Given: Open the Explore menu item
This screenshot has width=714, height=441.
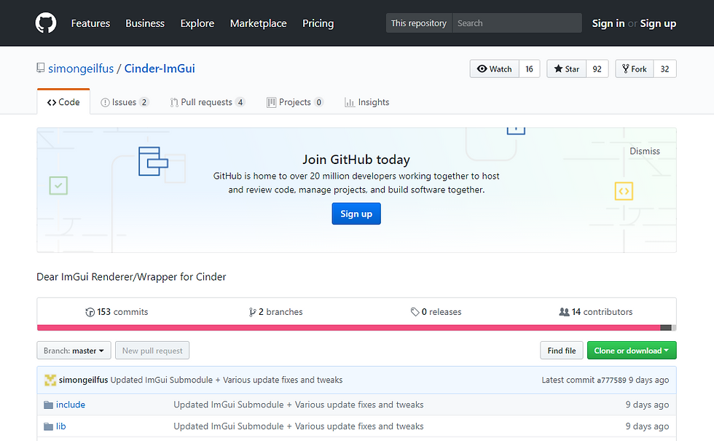Looking at the screenshot, I should click(197, 23).
